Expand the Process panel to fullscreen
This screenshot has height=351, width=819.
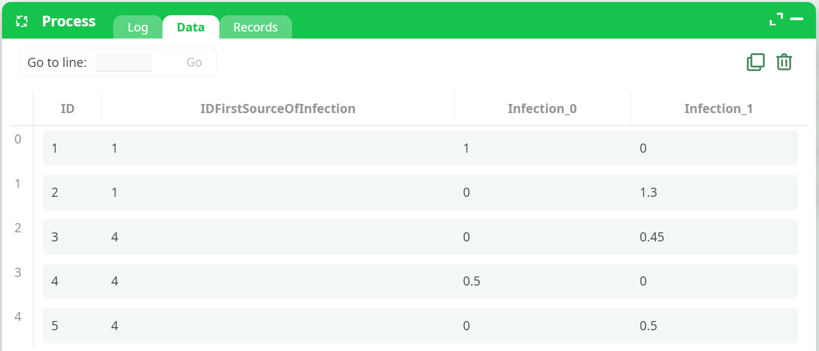click(776, 19)
